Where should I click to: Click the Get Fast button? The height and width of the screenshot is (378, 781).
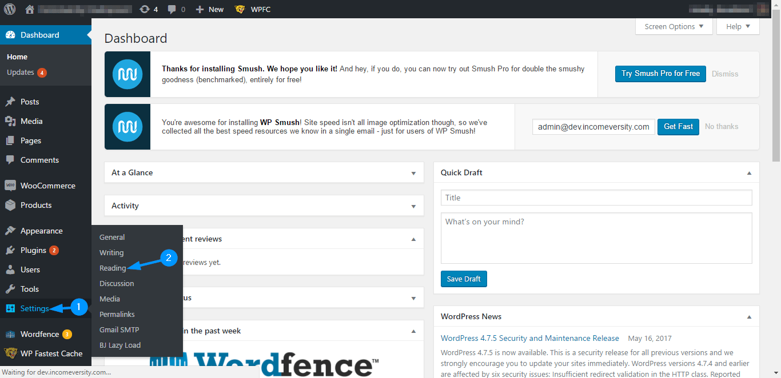[x=678, y=126]
